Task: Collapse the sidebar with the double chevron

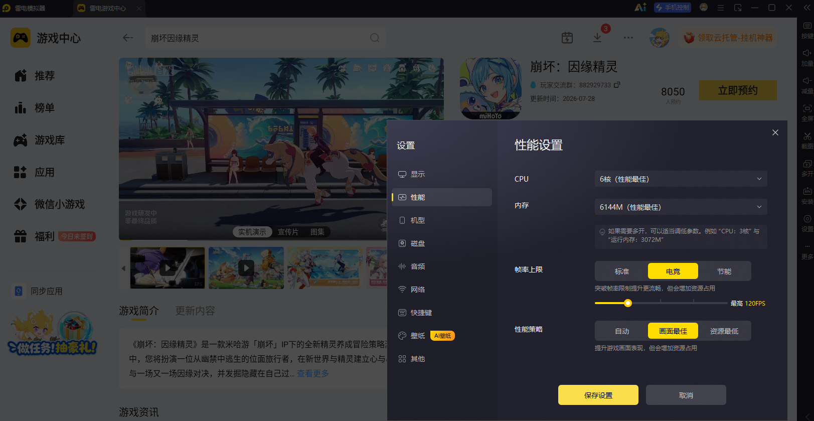Action: click(x=807, y=7)
